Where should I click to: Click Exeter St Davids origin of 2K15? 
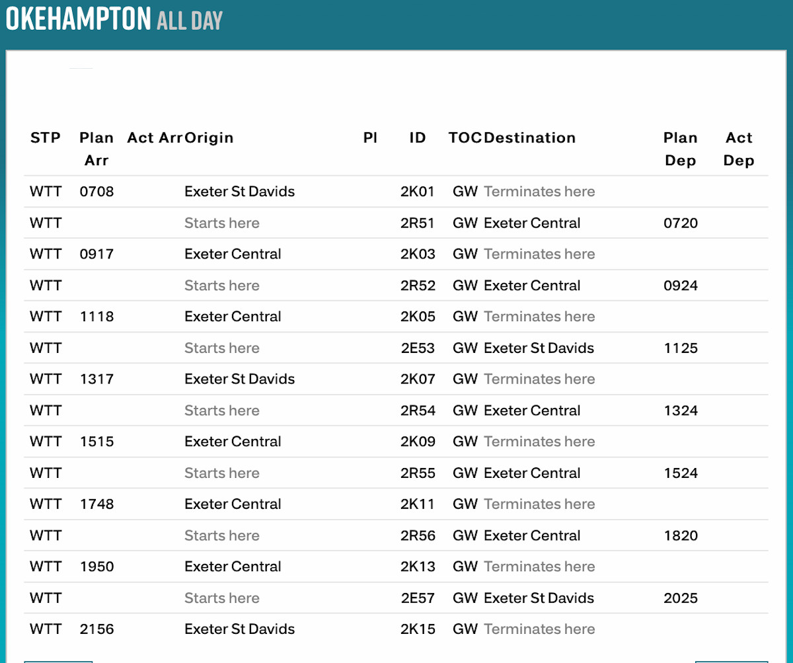239,629
